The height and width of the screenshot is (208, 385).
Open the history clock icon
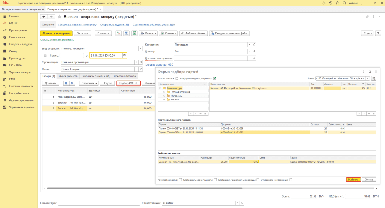click(331, 3)
